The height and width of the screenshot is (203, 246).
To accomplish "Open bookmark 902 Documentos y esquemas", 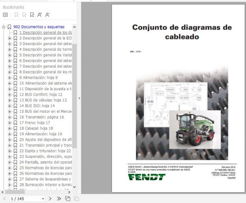I will point(39,27).
